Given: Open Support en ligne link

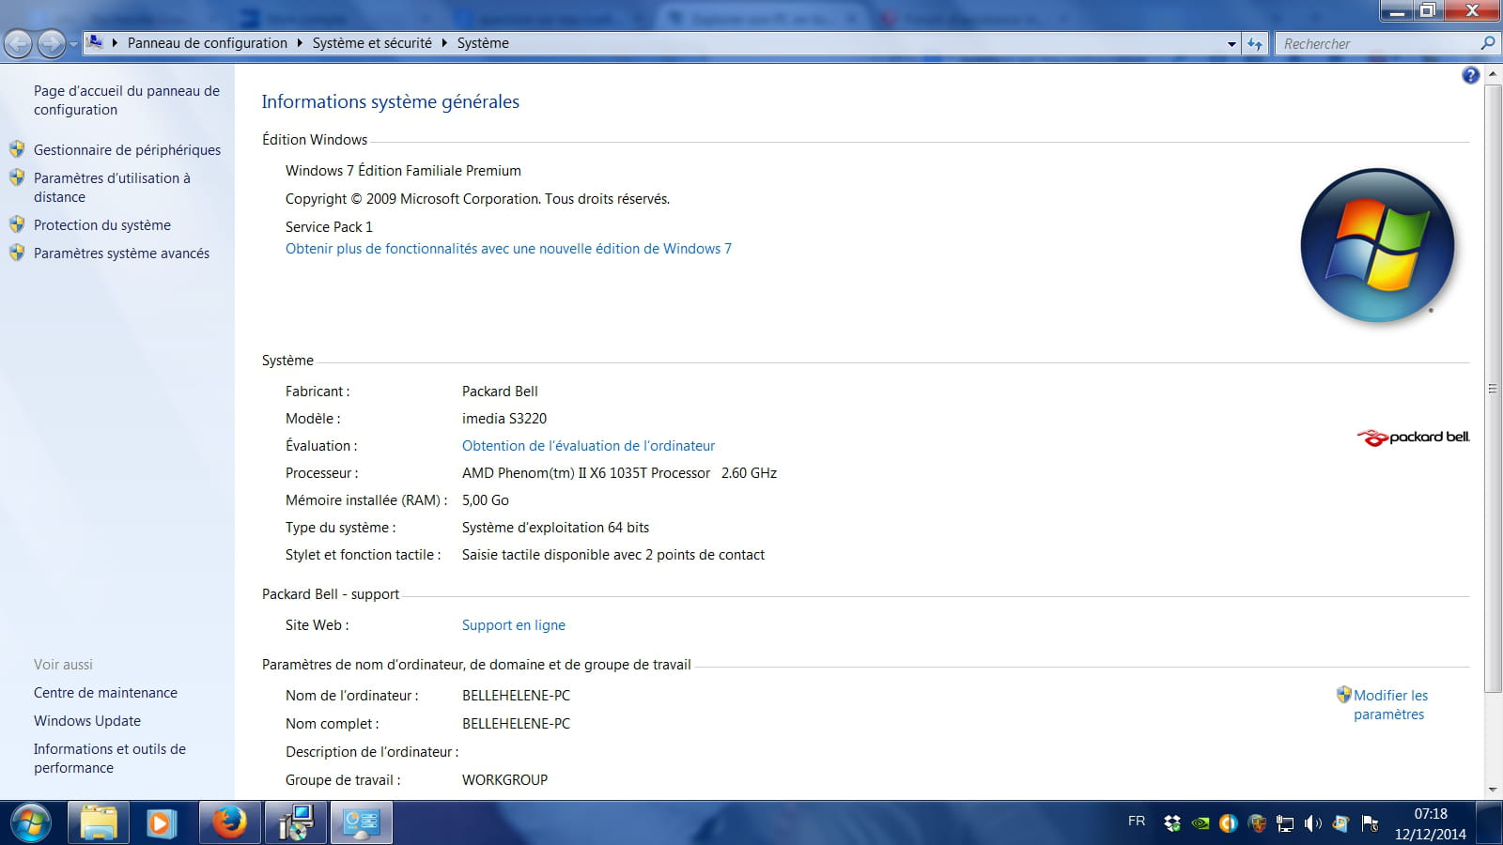Looking at the screenshot, I should [514, 625].
